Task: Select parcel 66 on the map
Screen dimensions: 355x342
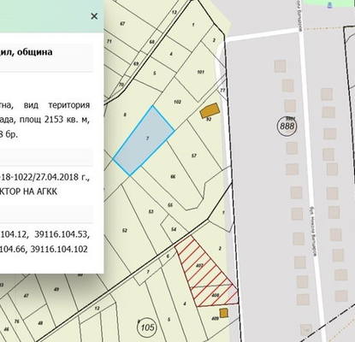Action: pyautogui.click(x=173, y=177)
